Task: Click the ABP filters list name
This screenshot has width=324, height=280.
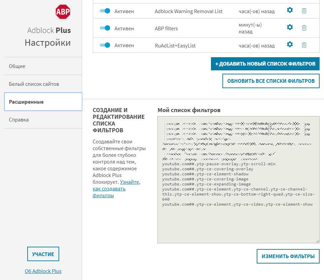Action: (x=166, y=29)
